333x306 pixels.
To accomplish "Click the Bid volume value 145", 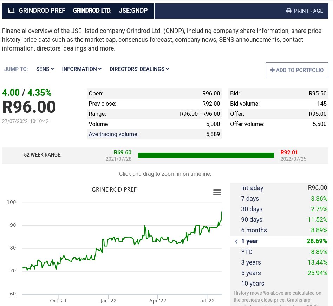I will (x=322, y=104).
